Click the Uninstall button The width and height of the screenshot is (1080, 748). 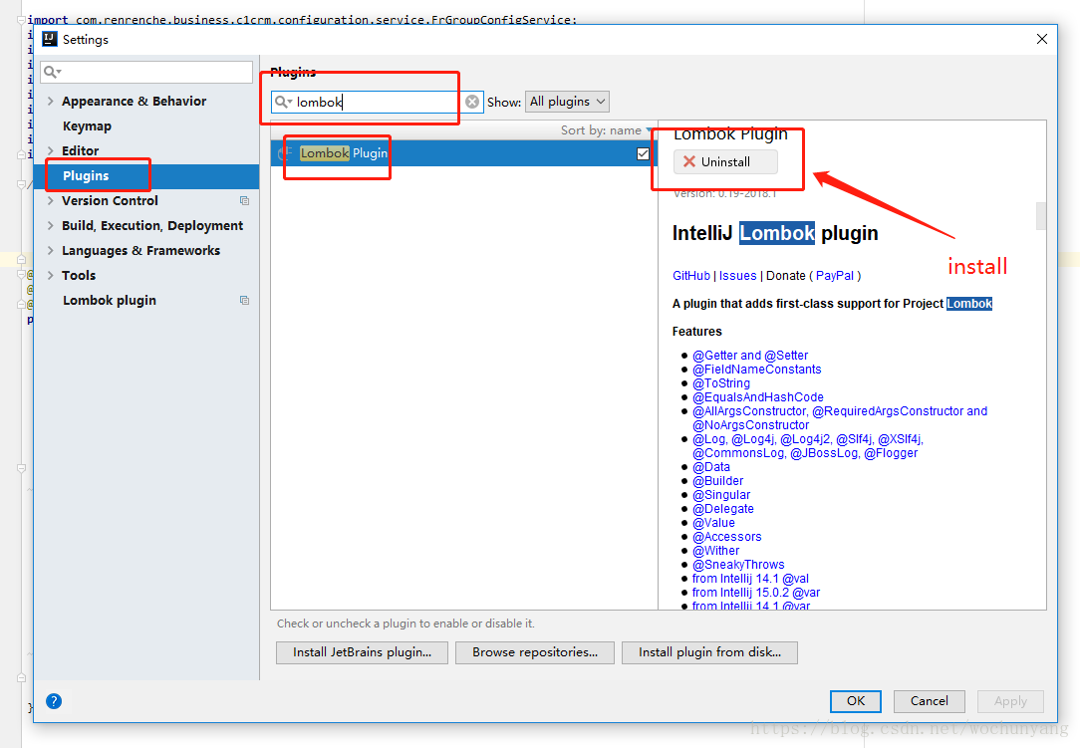[725, 162]
